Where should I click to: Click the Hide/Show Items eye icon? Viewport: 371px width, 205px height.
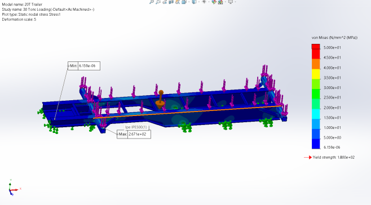point(204,2)
